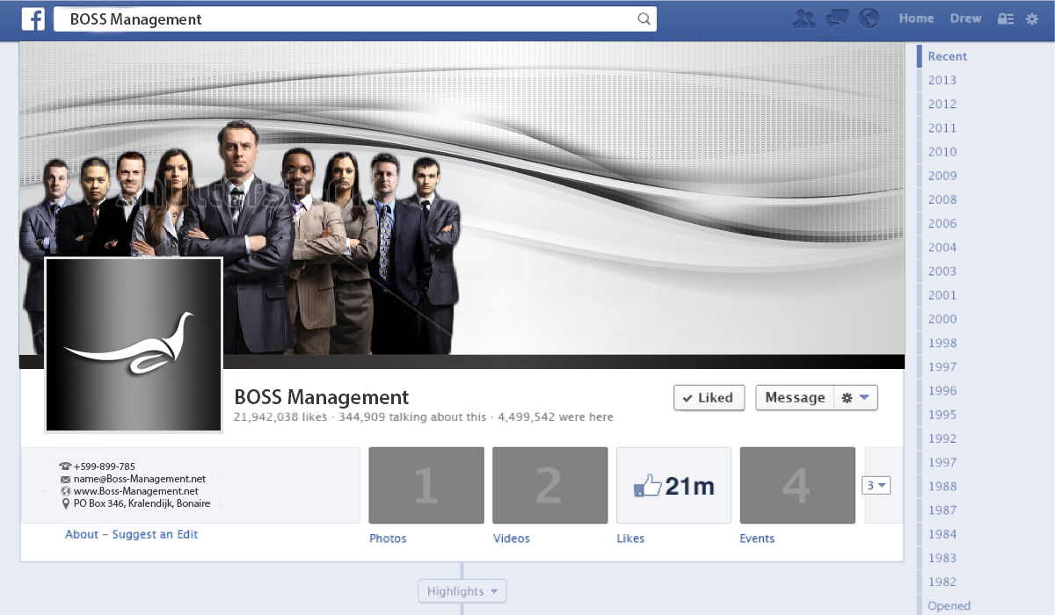Jump to 1992 in the timeline
The height and width of the screenshot is (615, 1055).
click(942, 438)
